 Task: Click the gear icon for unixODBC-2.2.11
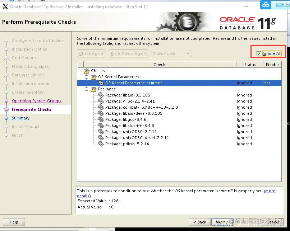pos(101,132)
